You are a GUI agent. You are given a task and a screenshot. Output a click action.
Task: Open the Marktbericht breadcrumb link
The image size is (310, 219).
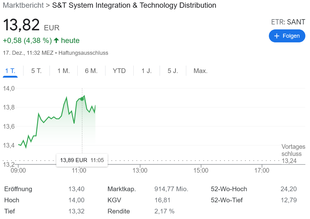23,5
